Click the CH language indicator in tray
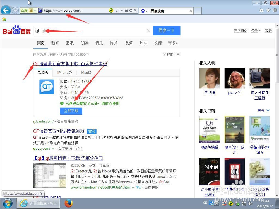 [205, 203]
